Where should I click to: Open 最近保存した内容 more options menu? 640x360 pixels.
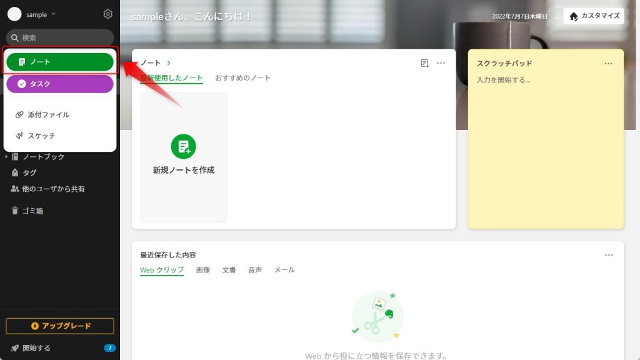point(609,255)
